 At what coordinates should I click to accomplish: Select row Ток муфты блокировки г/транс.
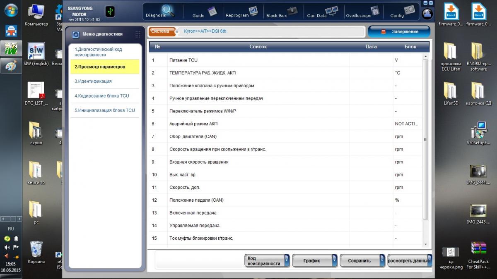pos(285,238)
